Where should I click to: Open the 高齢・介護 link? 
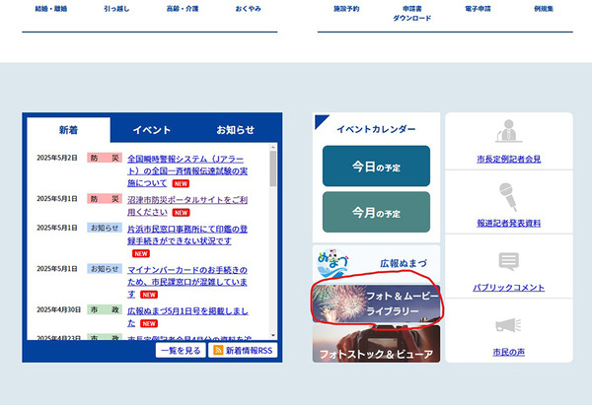[x=183, y=8]
